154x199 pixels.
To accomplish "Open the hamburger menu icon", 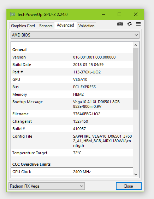I will [138, 24].
